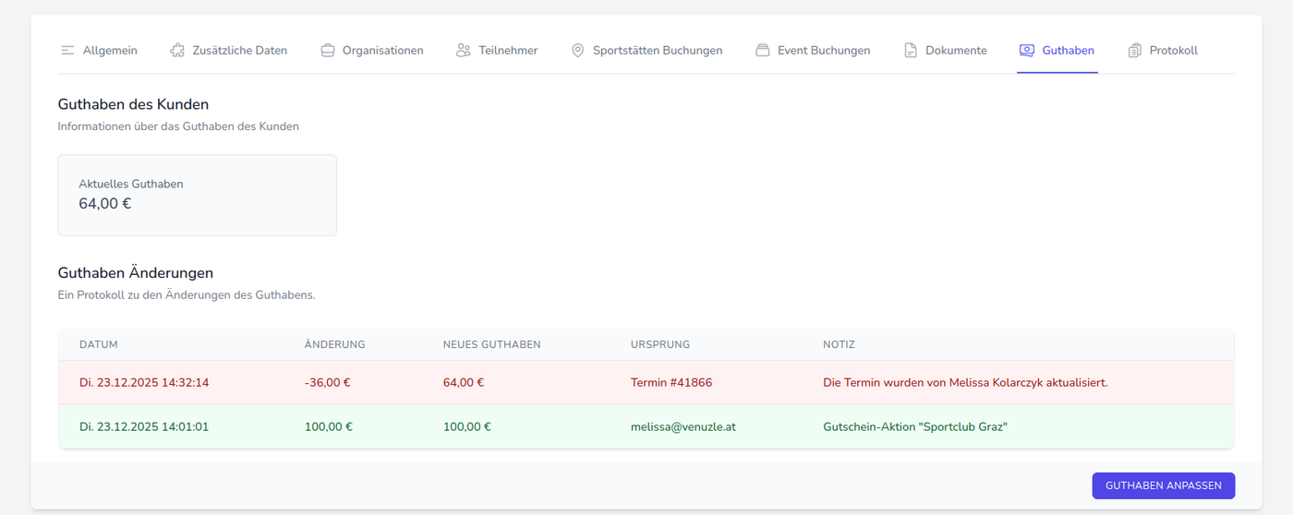Select the Aktuelles Guthaben 64,00 € card
Viewport: 1293px width, 515px height.
[197, 195]
